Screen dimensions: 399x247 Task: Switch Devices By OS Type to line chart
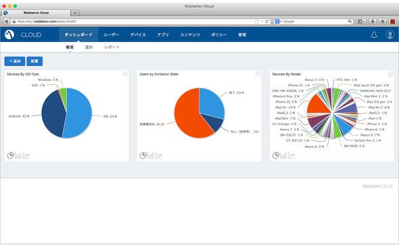coord(26,156)
